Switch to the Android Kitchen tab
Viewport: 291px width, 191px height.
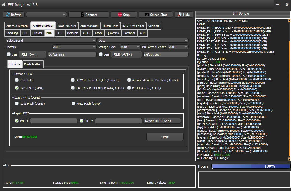pyautogui.click(x=17, y=26)
